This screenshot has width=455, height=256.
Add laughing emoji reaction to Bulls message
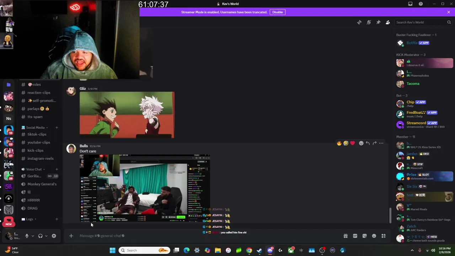346,143
